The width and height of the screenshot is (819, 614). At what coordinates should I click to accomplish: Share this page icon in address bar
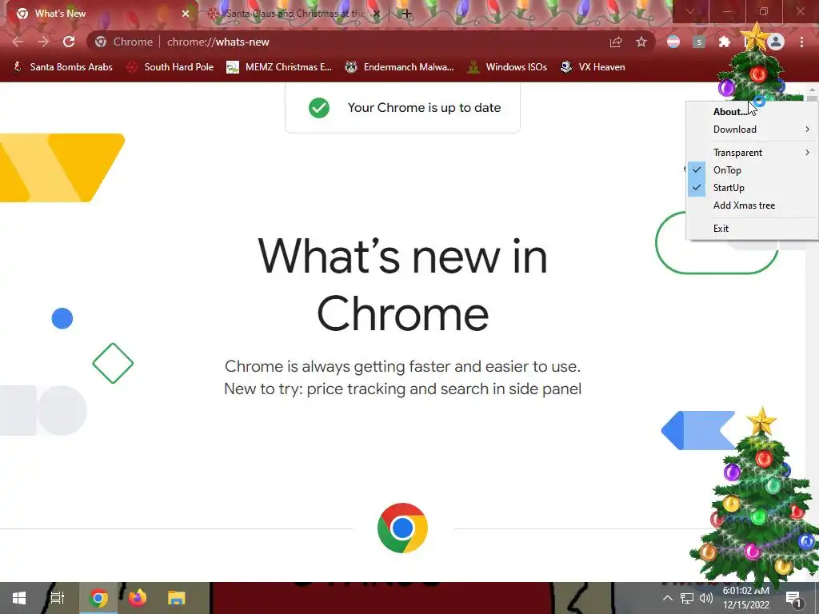(616, 42)
